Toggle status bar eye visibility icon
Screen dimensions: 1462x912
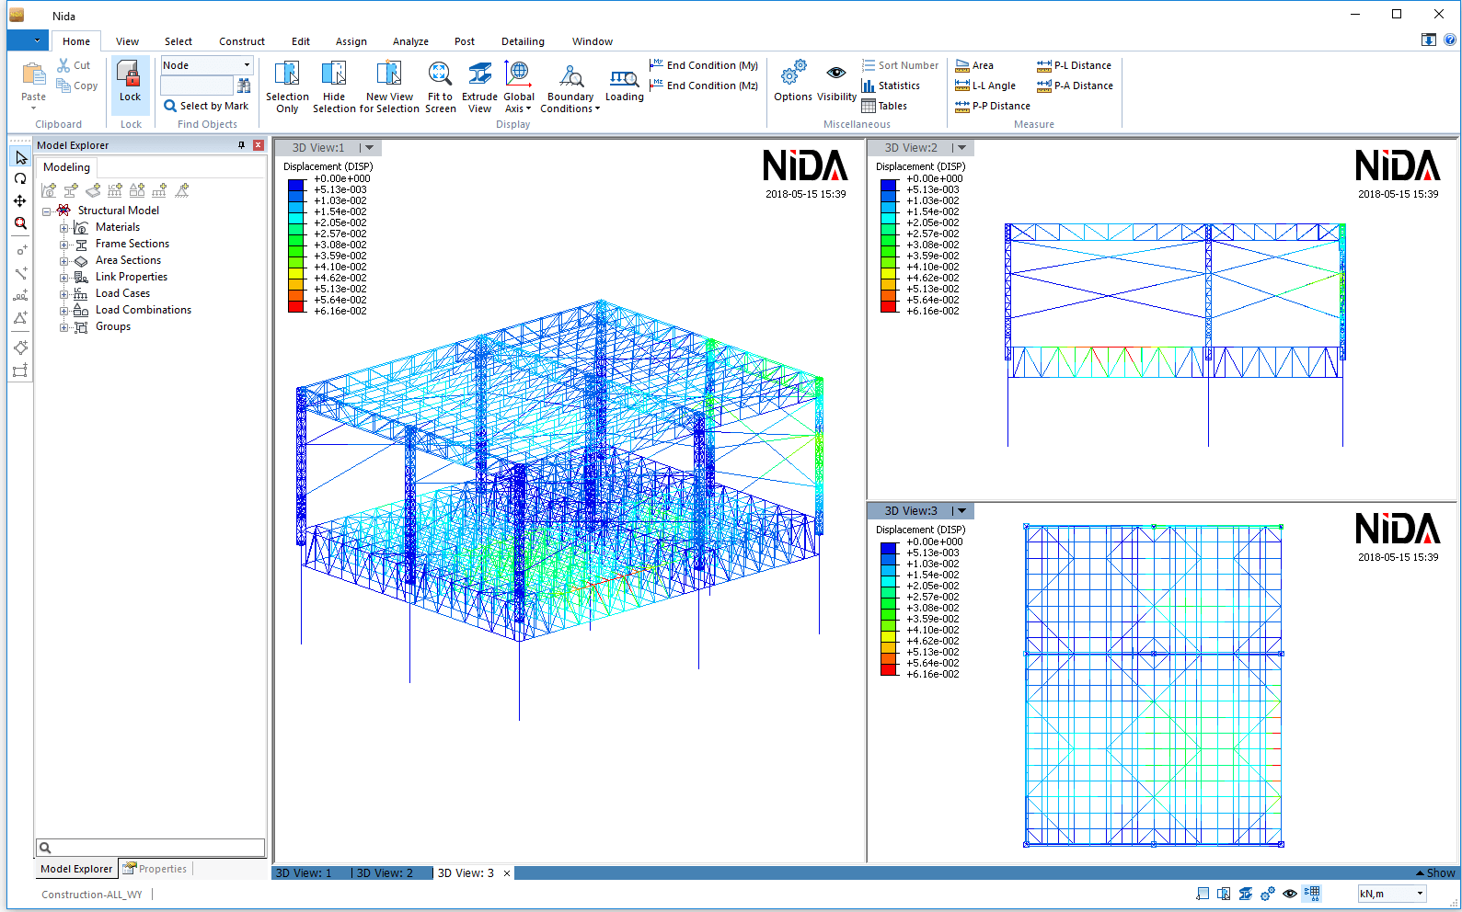(x=1290, y=894)
